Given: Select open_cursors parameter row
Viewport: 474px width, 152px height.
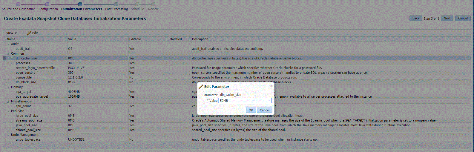Looking at the screenshot, I should 237,73.
